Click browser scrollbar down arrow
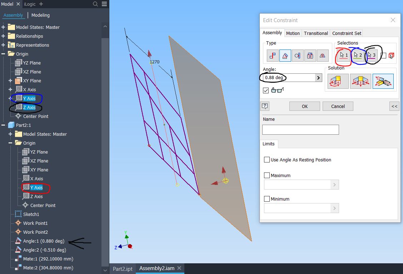The width and height of the screenshot is (403, 274). coord(105,270)
